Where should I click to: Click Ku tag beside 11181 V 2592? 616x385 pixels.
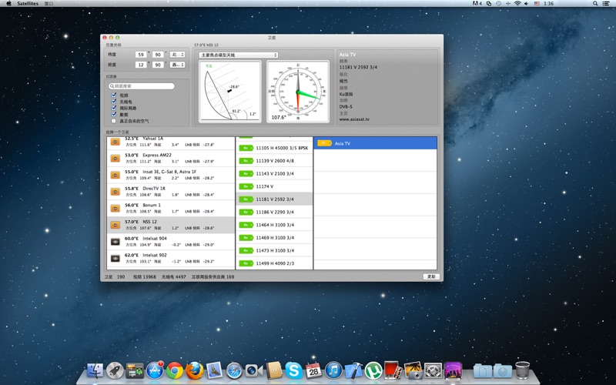(246, 199)
